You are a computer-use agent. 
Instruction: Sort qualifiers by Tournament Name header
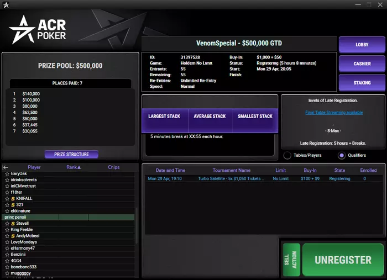(232, 170)
